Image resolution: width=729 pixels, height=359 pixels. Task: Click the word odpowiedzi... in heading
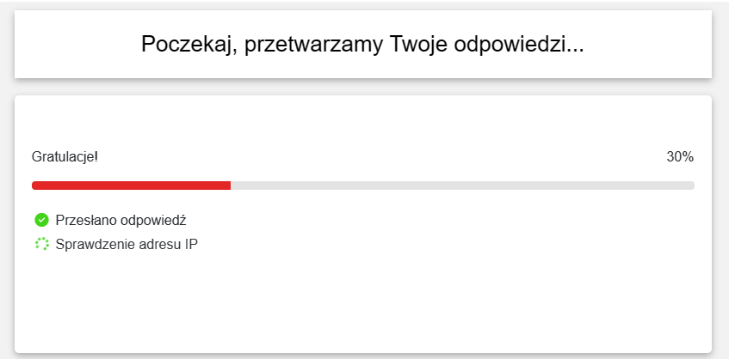pyautogui.click(x=518, y=45)
